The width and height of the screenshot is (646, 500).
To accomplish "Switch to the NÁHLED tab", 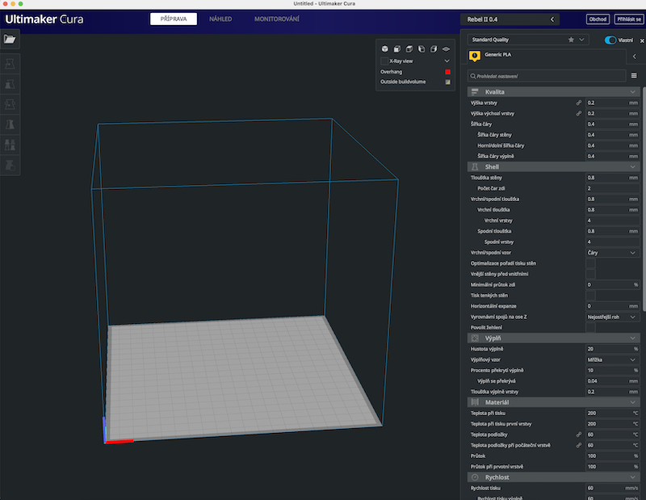I will point(220,19).
